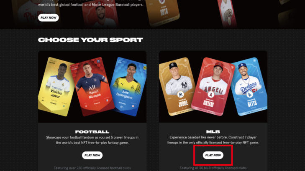Viewport: 305px width, 171px height.
Task: Click the Choose Your Sport heading
Action: click(90, 40)
